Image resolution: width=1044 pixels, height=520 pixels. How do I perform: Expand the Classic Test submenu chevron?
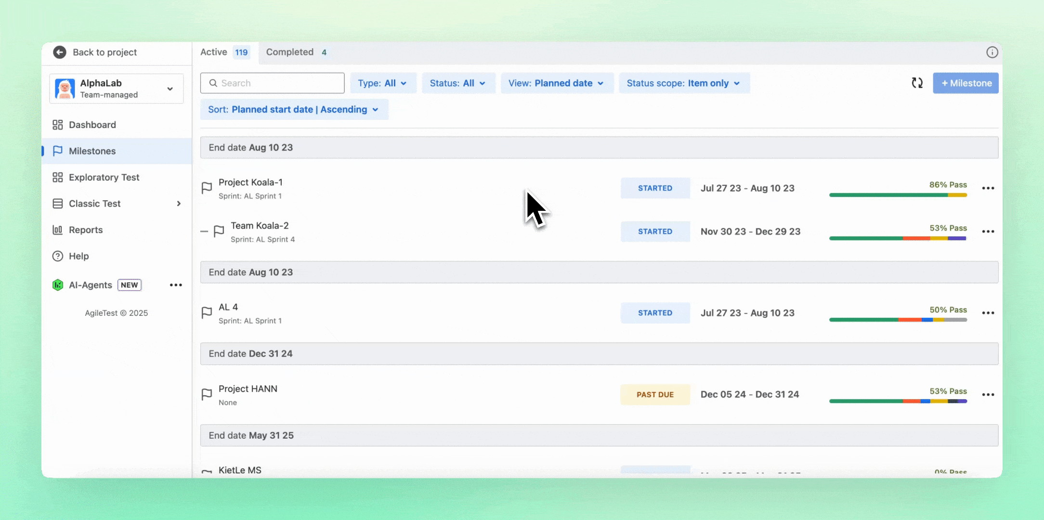coord(179,204)
